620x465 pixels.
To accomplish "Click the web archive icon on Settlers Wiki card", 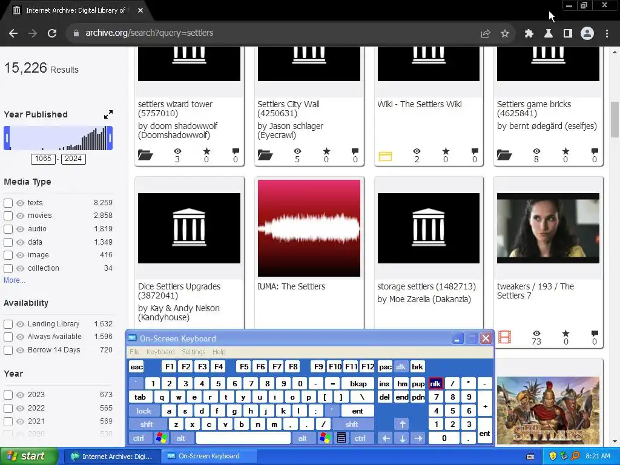I will tap(385, 156).
